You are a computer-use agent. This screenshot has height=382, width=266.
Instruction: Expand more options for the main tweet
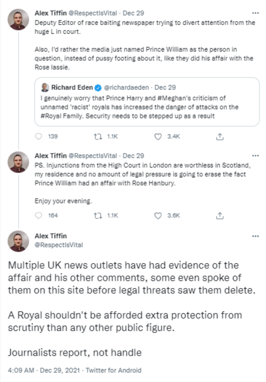coord(255,236)
